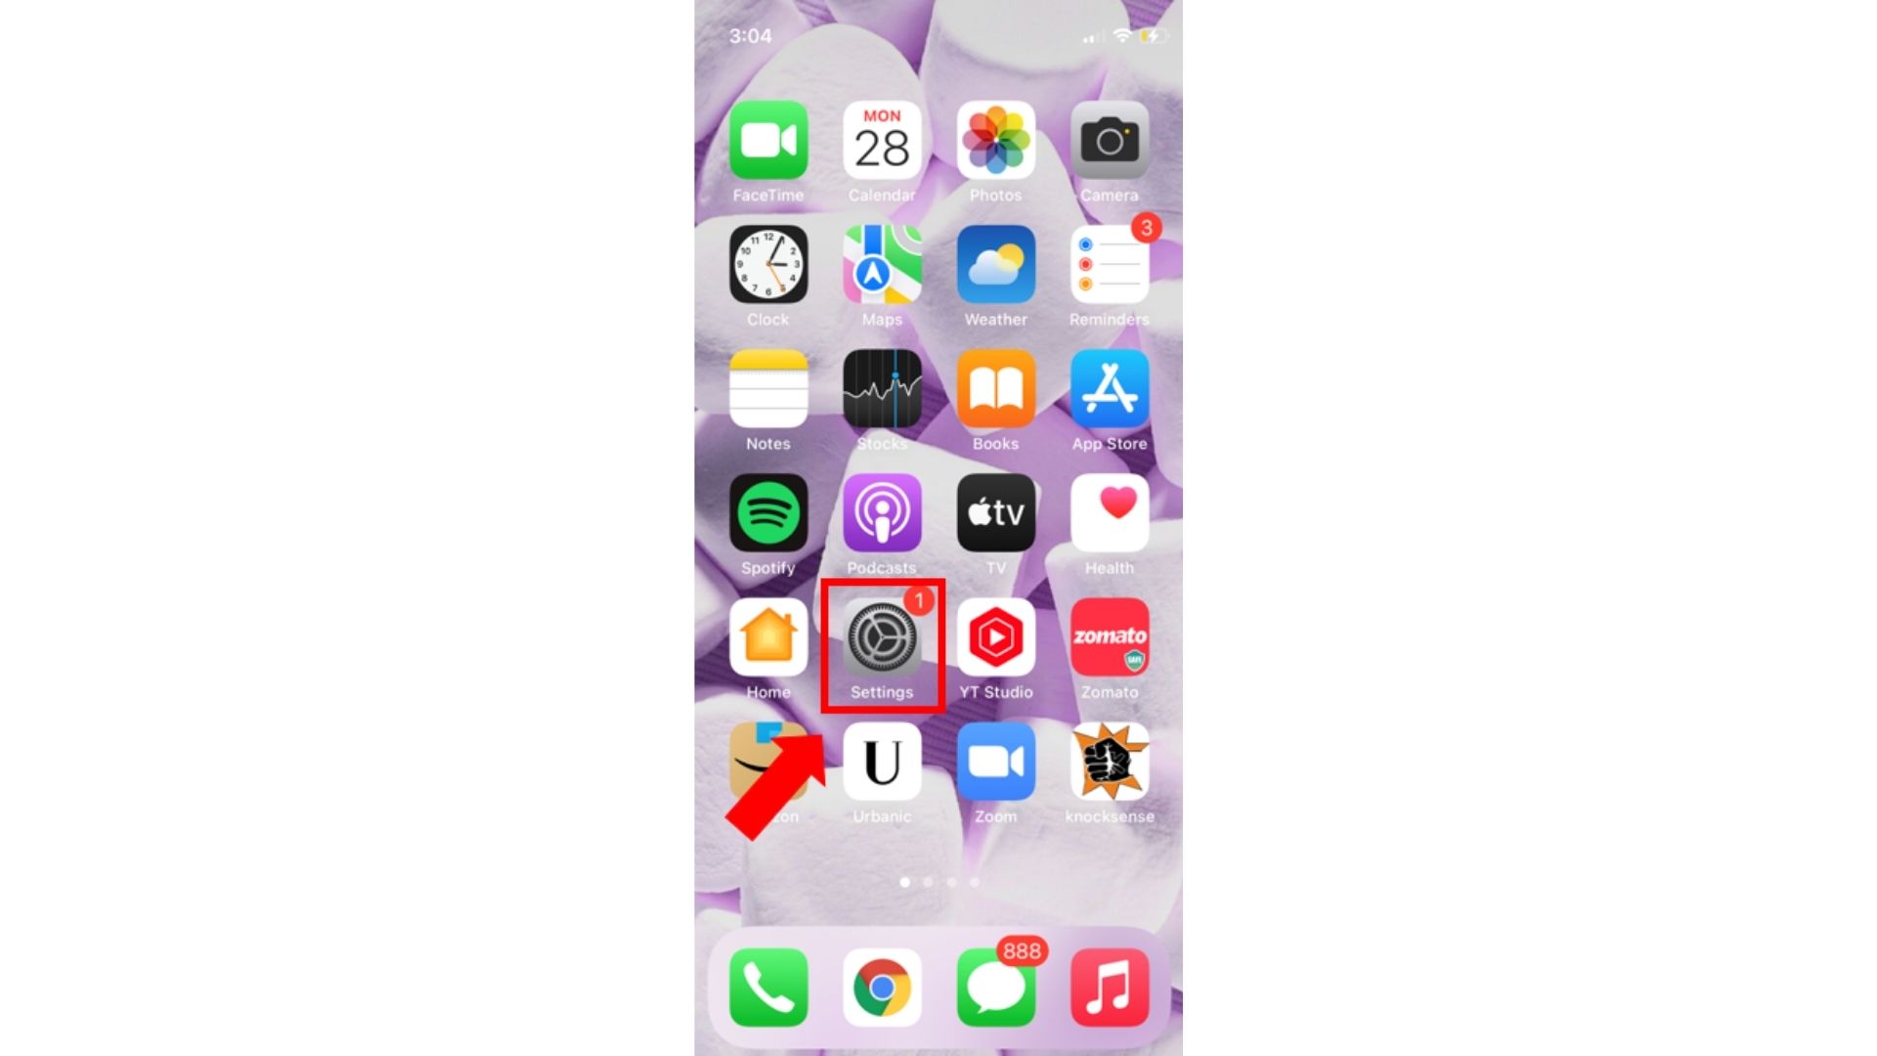The width and height of the screenshot is (1877, 1056).
Task: Open Chrome browser in dock
Action: click(x=882, y=987)
